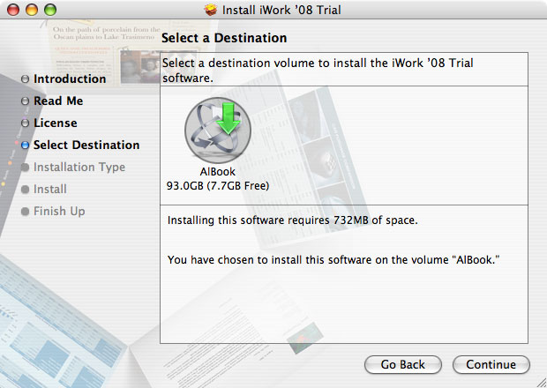Click the Go Back button

pyautogui.click(x=403, y=365)
